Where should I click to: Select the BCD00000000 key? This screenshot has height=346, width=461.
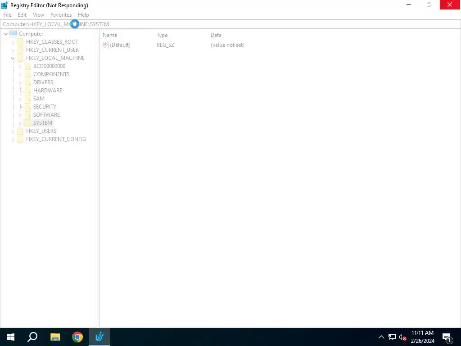tap(50, 66)
